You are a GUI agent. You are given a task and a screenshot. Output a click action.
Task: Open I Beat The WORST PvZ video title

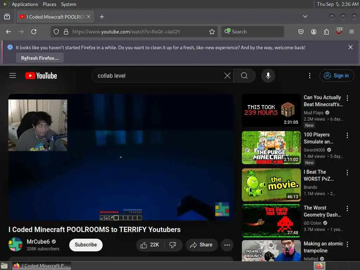point(319,175)
